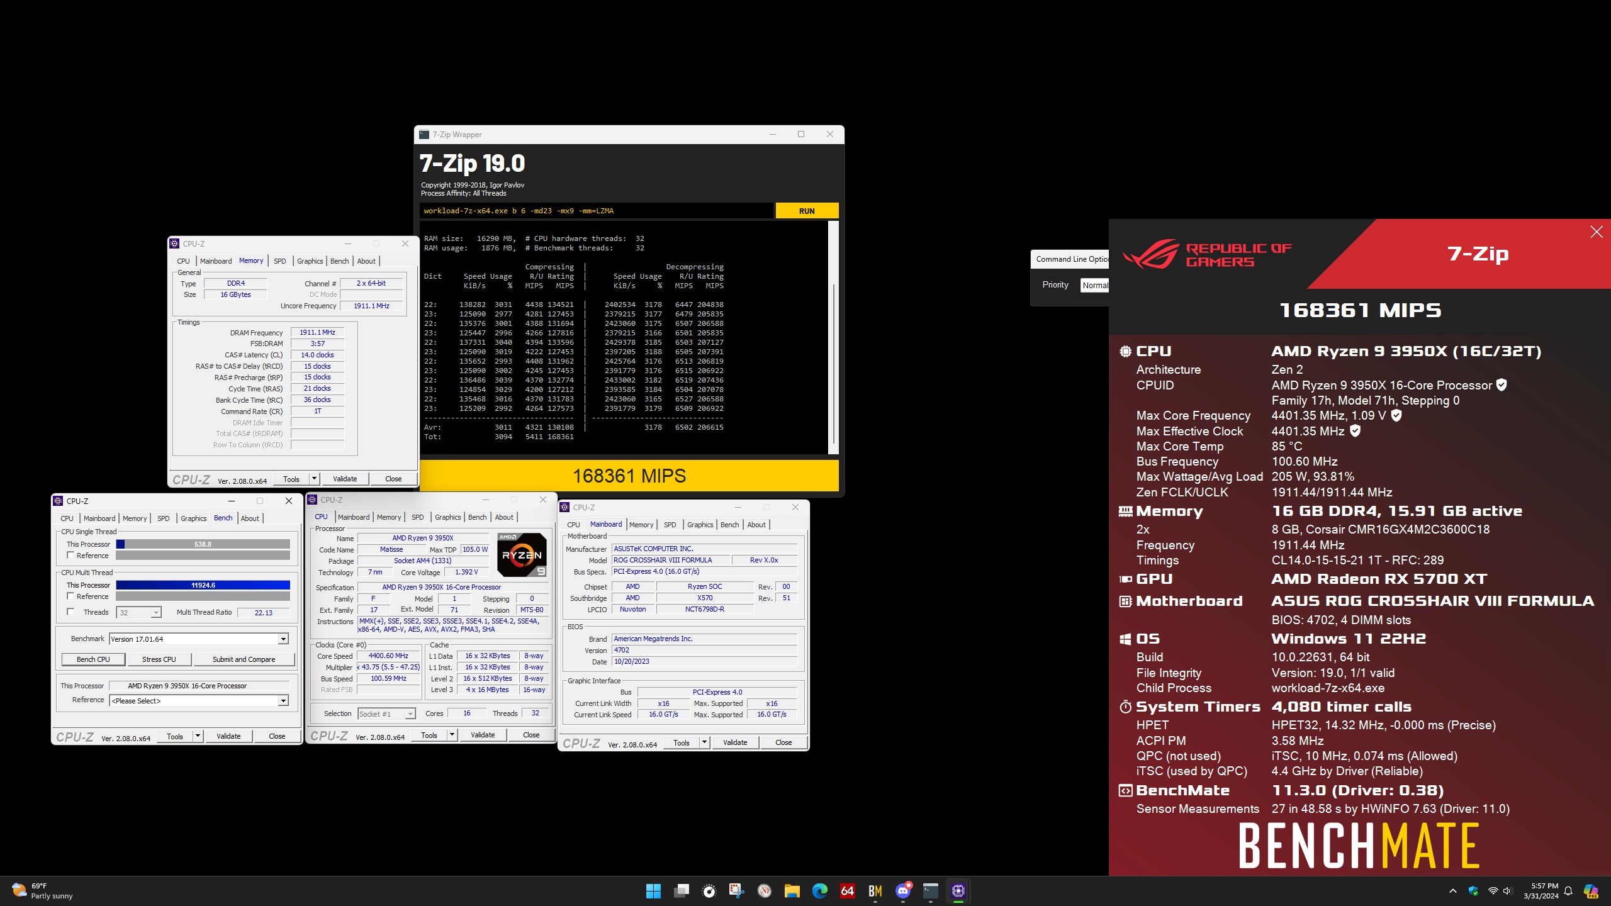Expand Tools dropdown arrow in Bench CPU-Z window
This screenshot has width=1611, height=906.
click(x=198, y=736)
